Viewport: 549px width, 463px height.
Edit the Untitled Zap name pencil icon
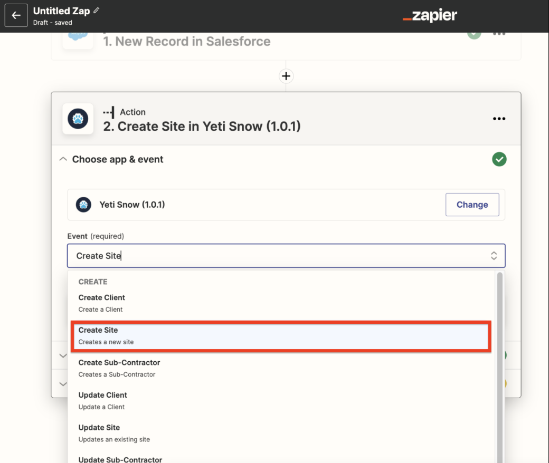click(96, 11)
